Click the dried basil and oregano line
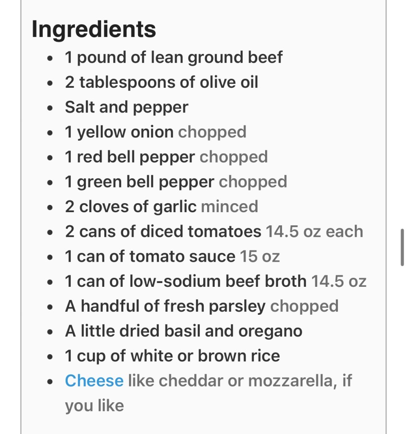Screen dimensions: 407x434 [183, 331]
